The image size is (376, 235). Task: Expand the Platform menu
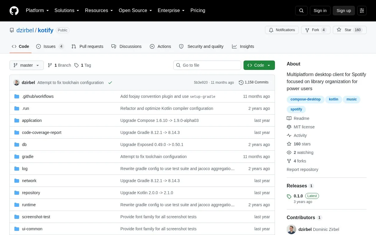tap(37, 11)
